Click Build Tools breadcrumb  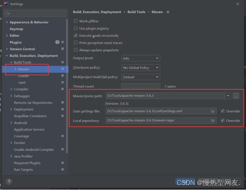pos(136,12)
